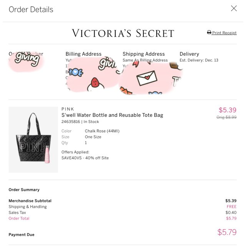Click the estimated delivery date Dec. 13

199,60
